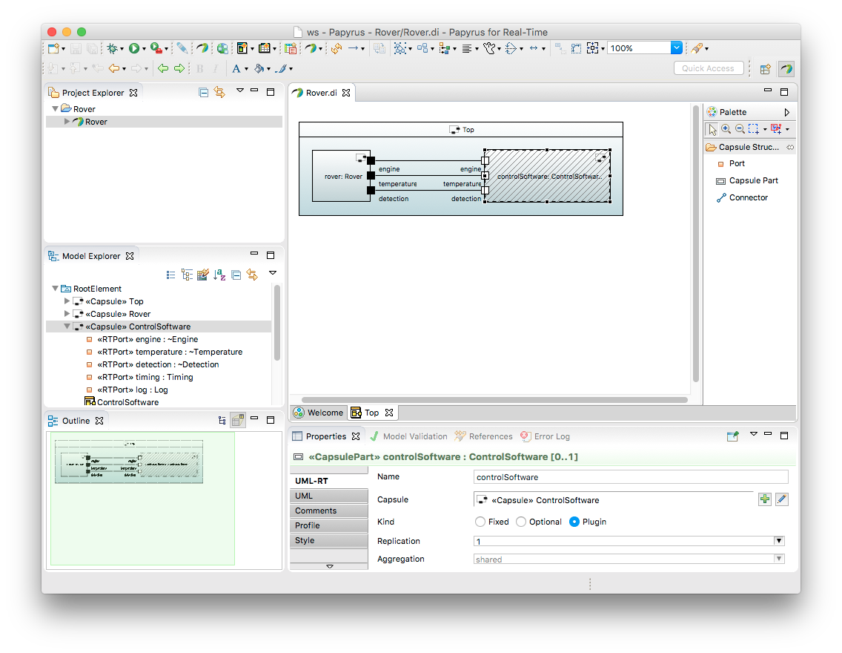
Task: Collapse the Capsule ControlSoftware node
Action: 67,326
